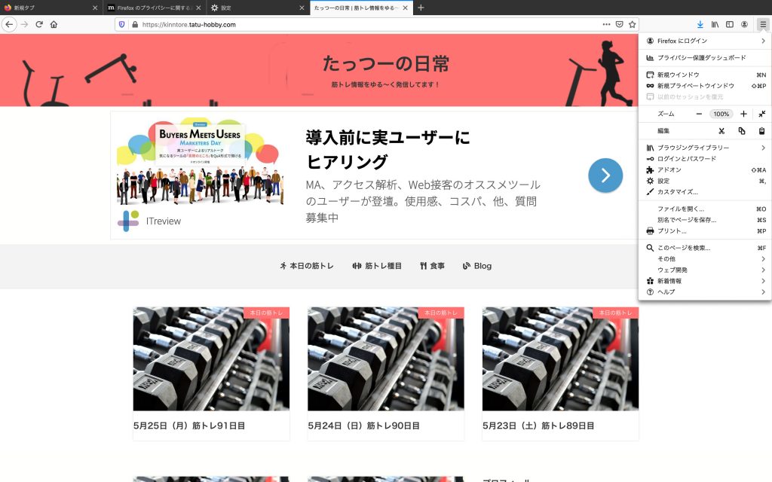Click the zoom out minus button
Viewport: 772px width, 482px height.
[699, 114]
